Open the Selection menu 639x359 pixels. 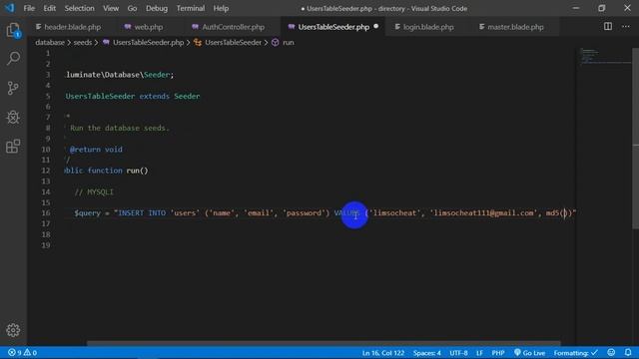point(79,8)
